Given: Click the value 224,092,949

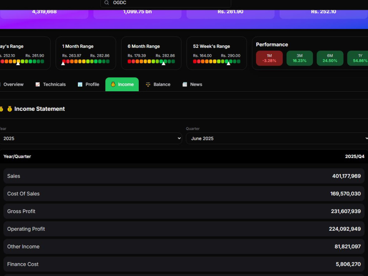Looking at the screenshot, I should tap(345, 229).
